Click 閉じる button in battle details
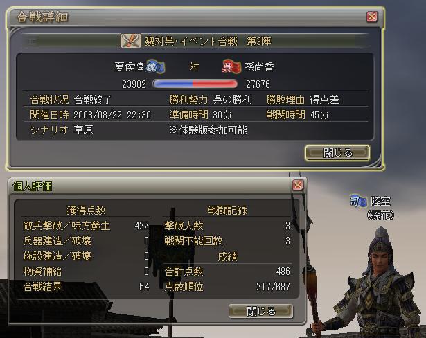This screenshot has width=426, height=338. click(x=337, y=152)
